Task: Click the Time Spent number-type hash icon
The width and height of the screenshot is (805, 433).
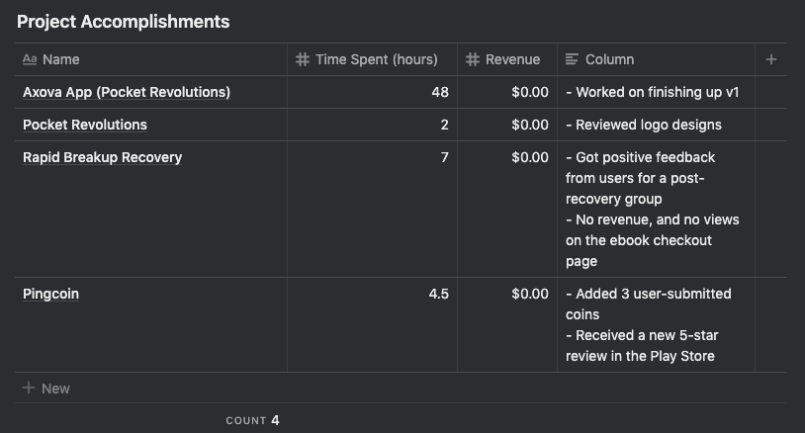Action: (303, 59)
